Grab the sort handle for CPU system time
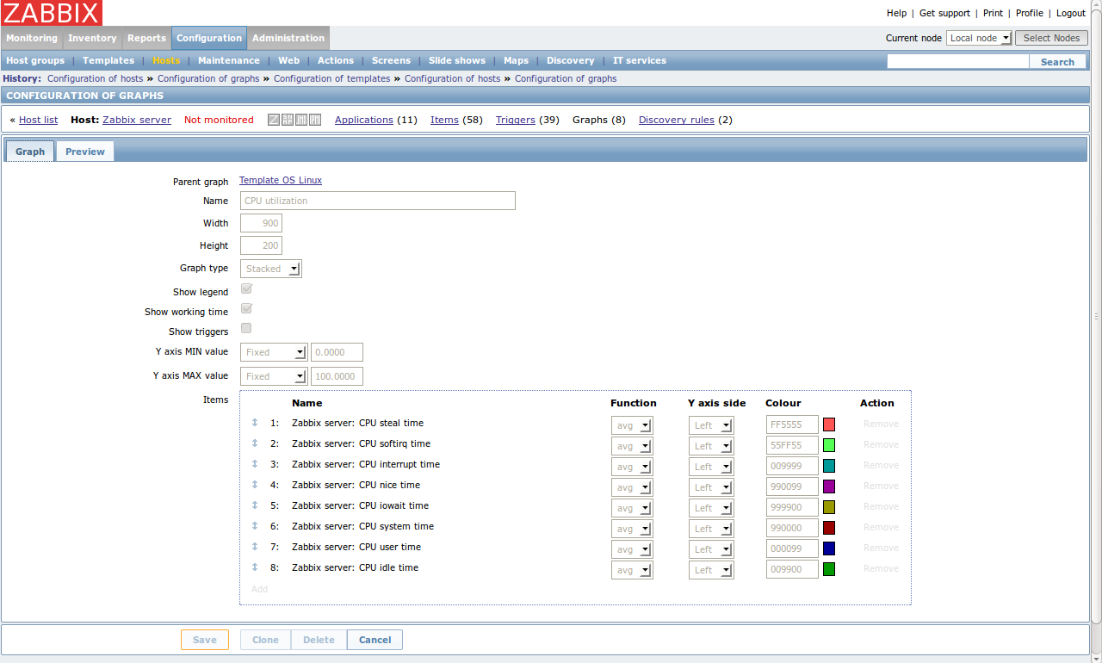This screenshot has width=1102, height=663. tap(255, 526)
